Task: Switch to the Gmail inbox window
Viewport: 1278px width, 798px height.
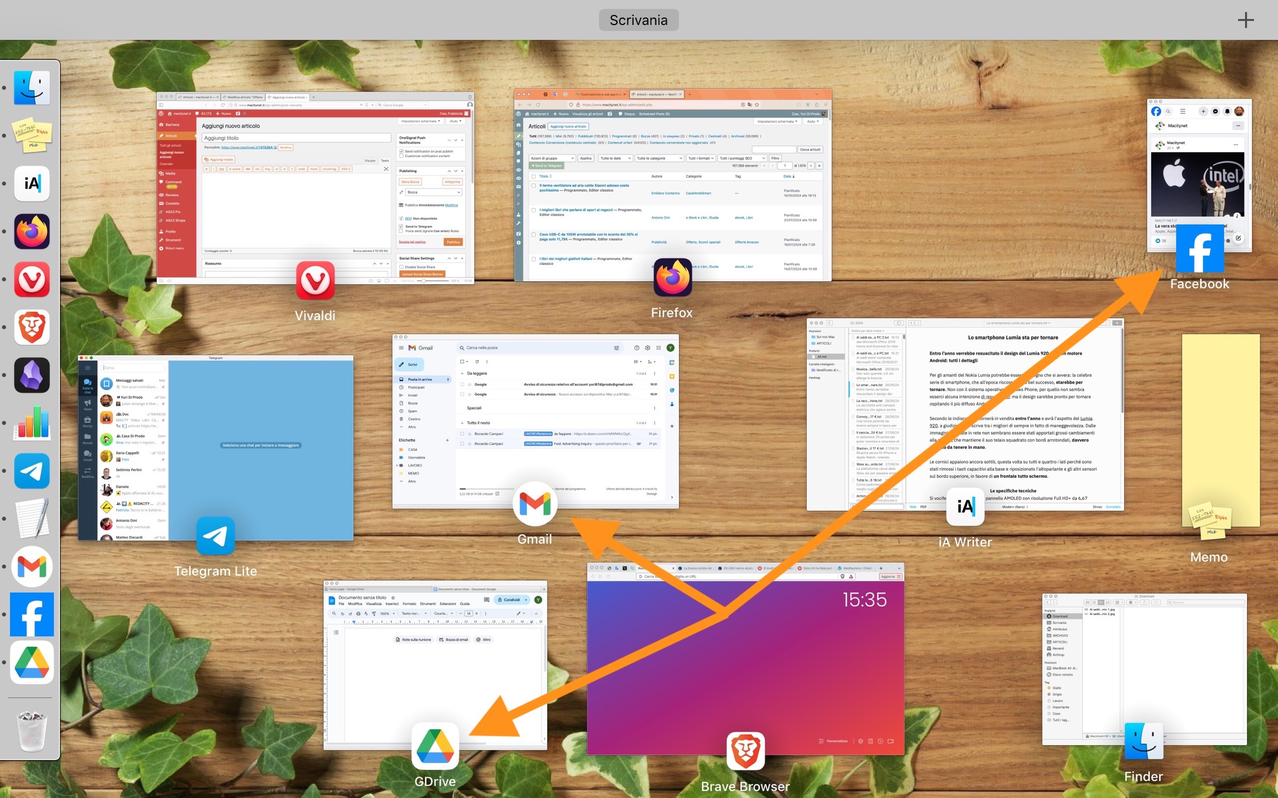Action: point(535,421)
